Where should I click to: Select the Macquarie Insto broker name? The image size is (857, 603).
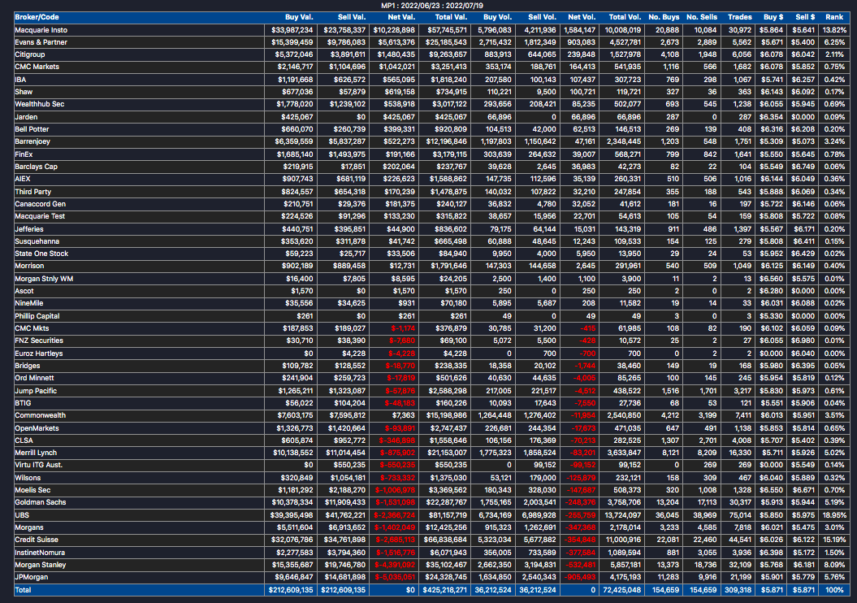(41, 30)
